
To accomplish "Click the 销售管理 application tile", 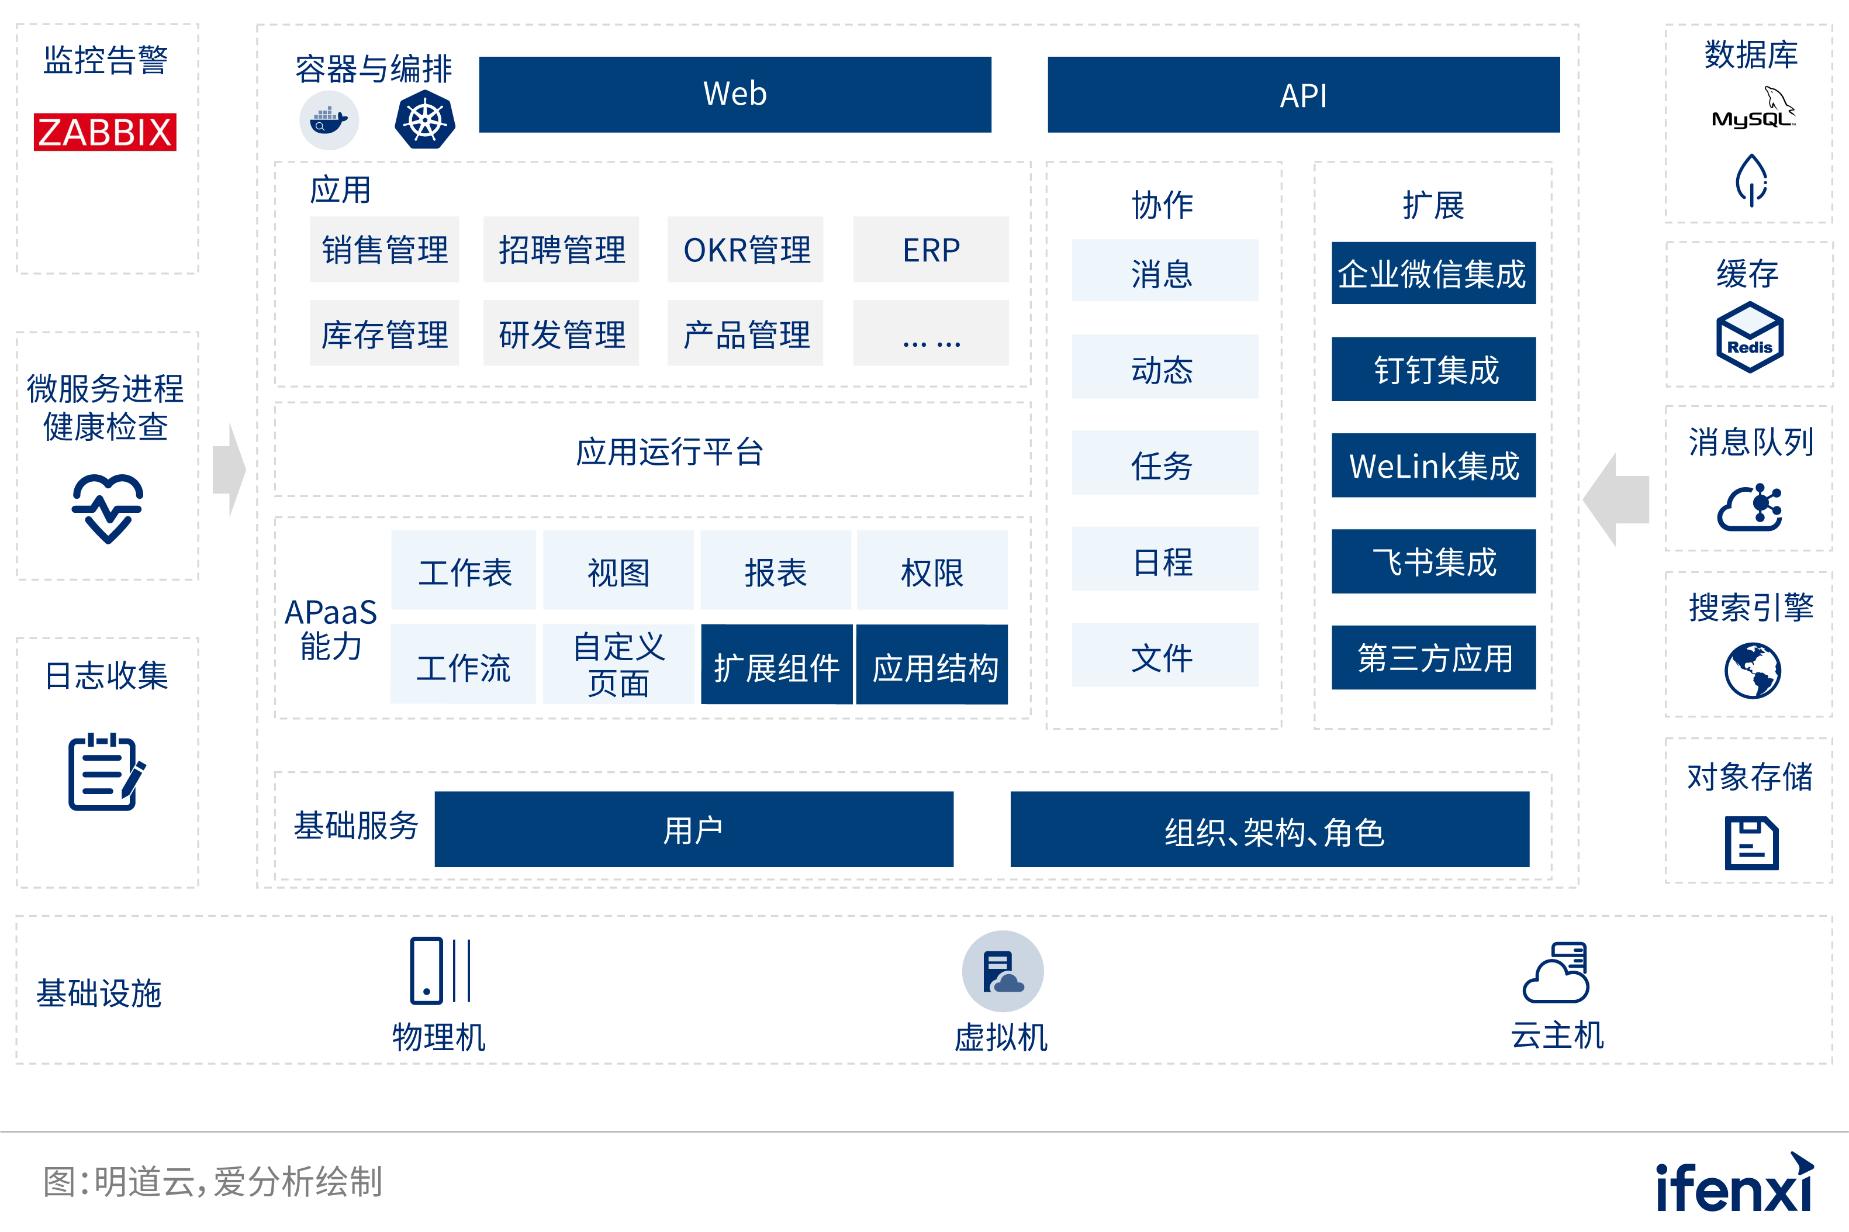I will [x=384, y=250].
